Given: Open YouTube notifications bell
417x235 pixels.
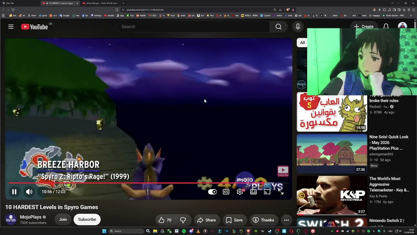Looking at the screenshot, I should tap(386, 27).
